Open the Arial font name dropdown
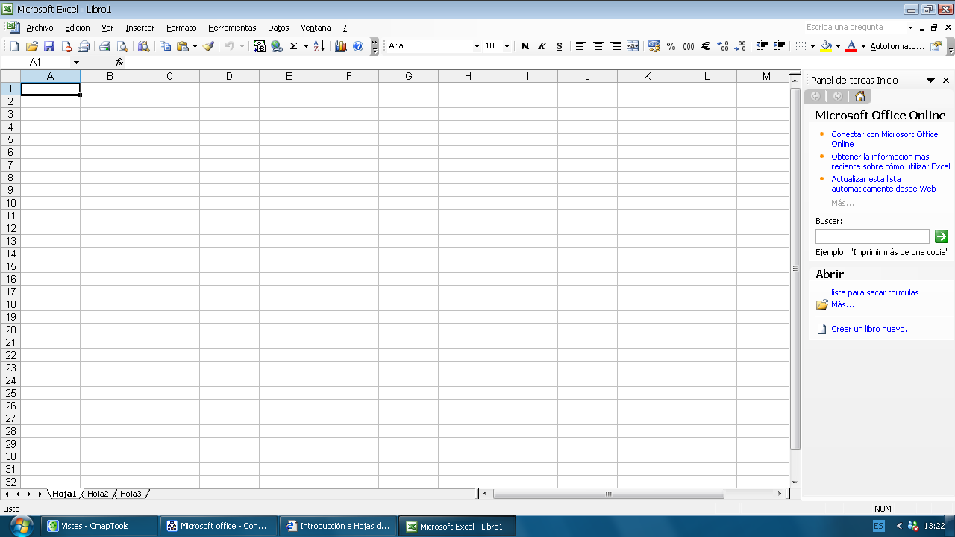 tap(477, 46)
